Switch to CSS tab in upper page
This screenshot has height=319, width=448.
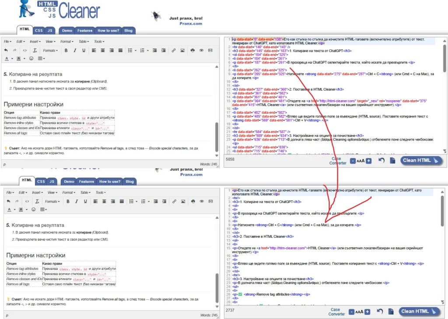point(39,30)
